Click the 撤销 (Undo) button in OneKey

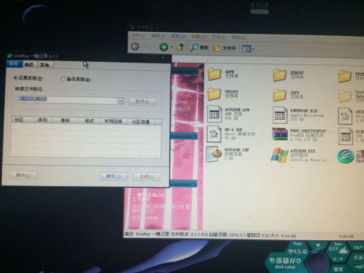(24, 175)
